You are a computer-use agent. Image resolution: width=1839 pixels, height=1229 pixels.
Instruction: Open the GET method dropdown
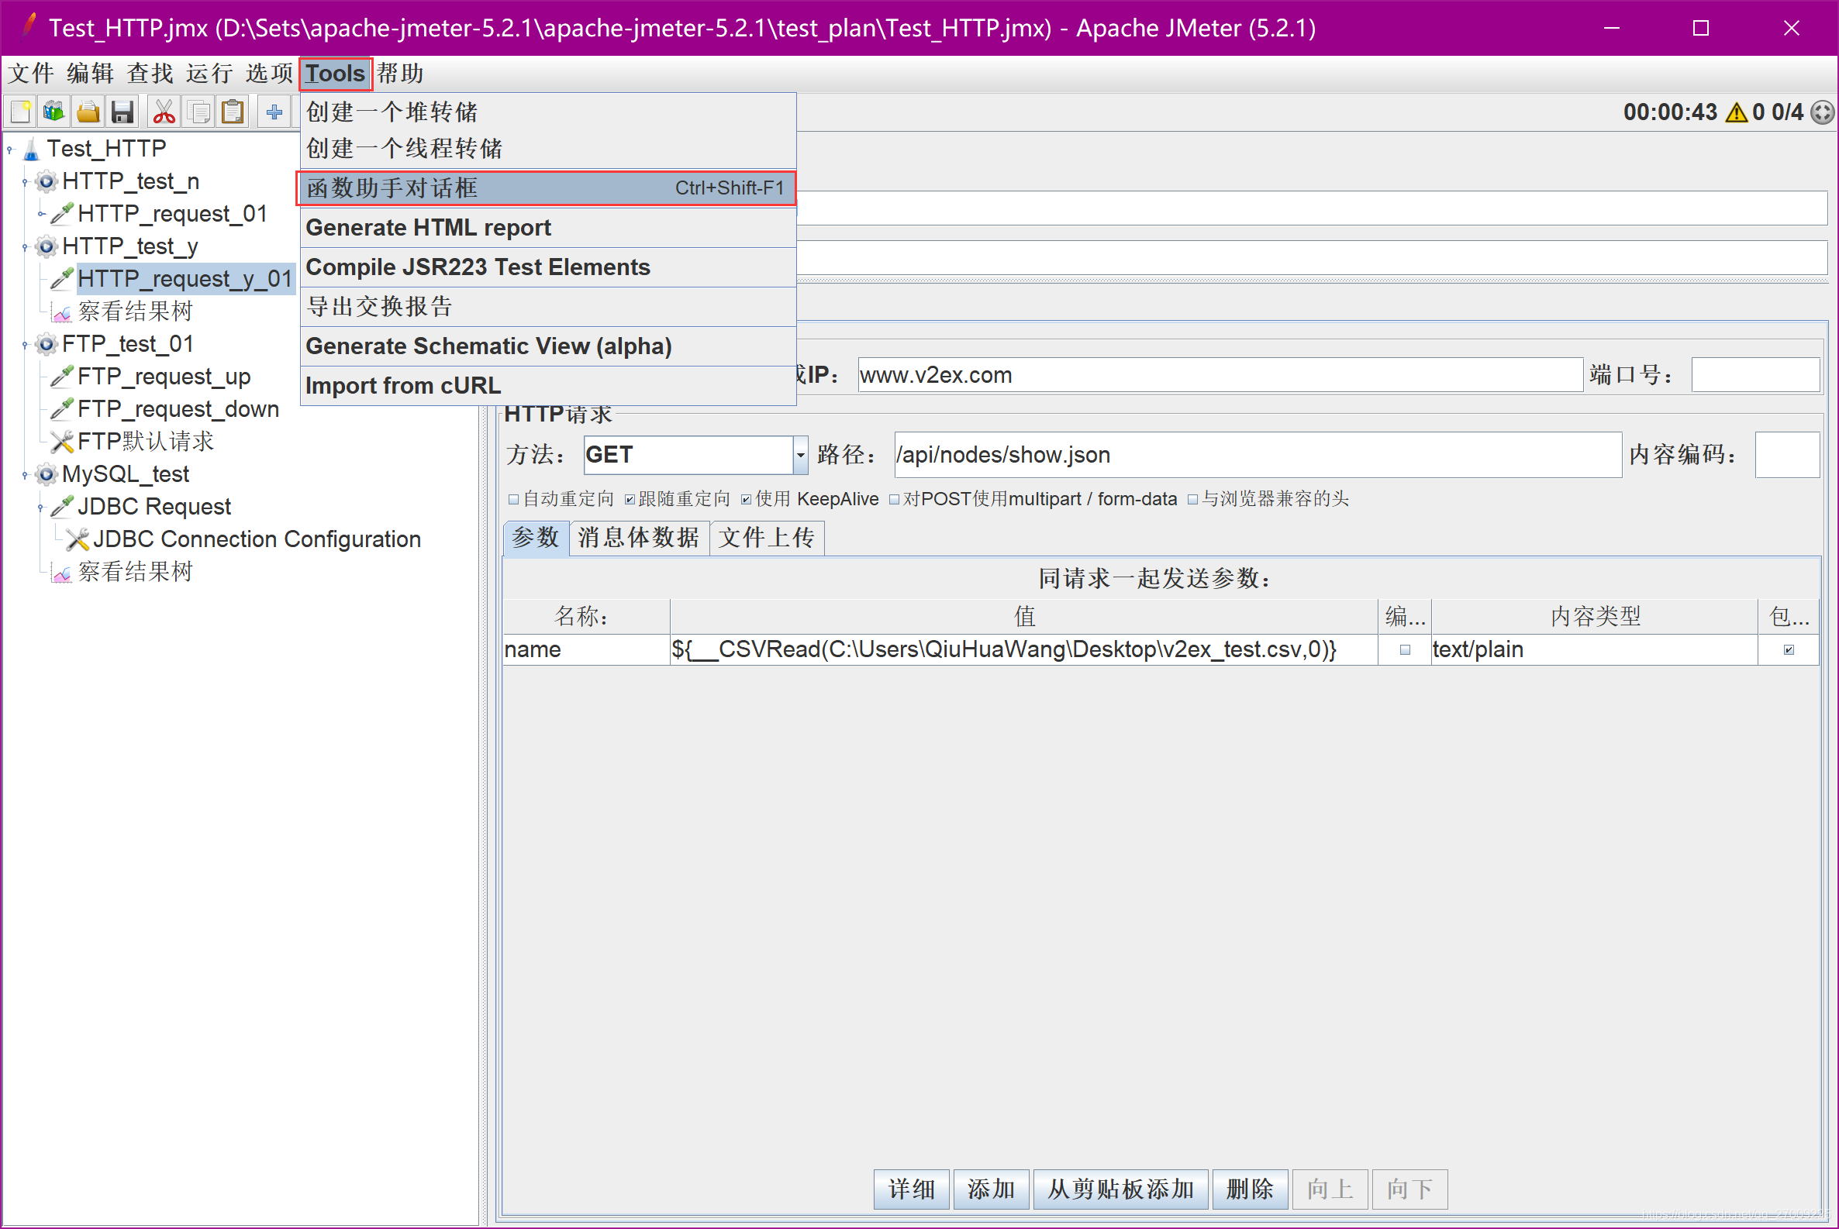click(x=800, y=455)
